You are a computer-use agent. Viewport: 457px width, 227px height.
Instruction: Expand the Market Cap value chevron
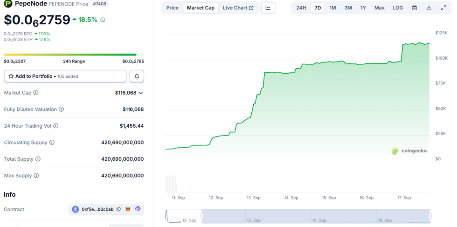[x=141, y=93]
